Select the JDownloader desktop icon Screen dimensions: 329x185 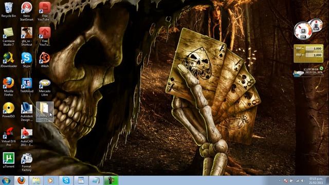pos(8,60)
